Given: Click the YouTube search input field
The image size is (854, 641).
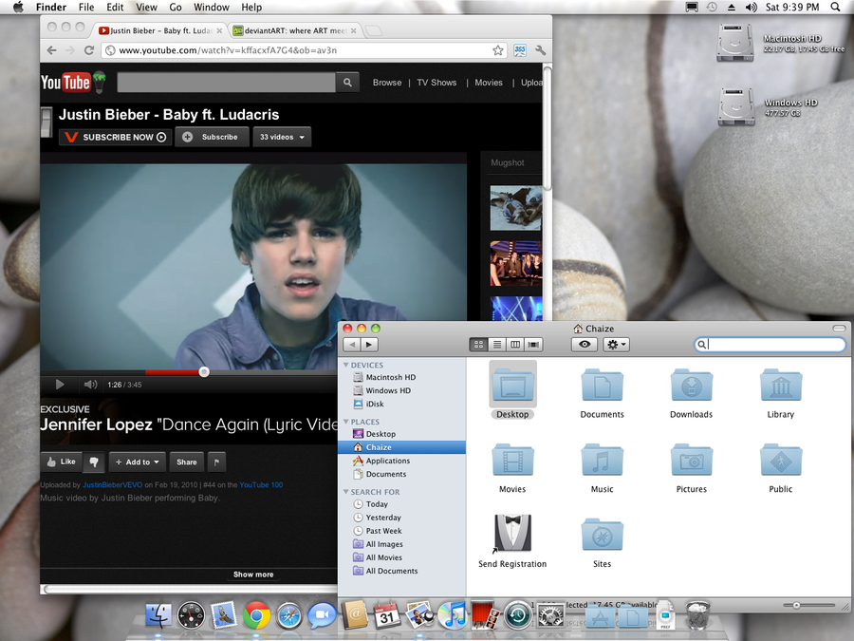Looking at the screenshot, I should click(227, 83).
